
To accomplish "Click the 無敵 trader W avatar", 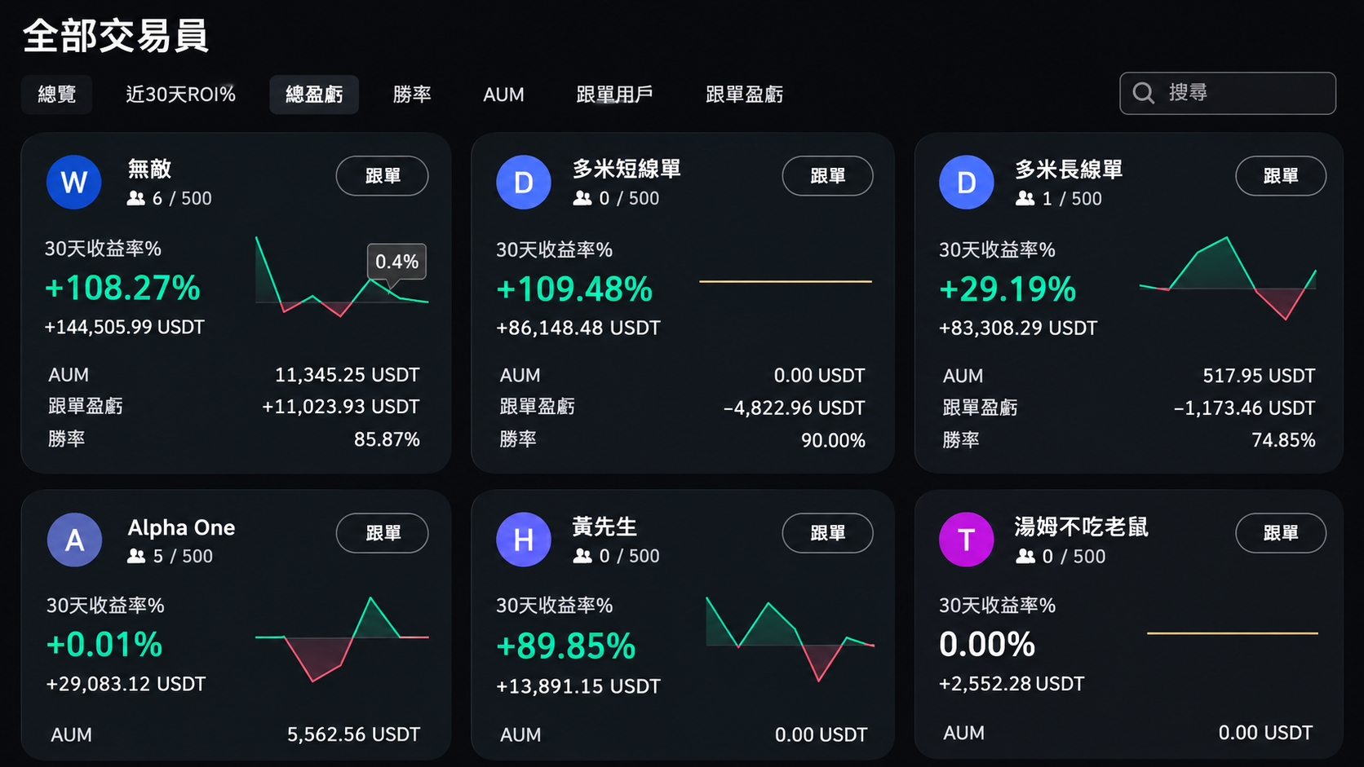I will click(x=74, y=182).
